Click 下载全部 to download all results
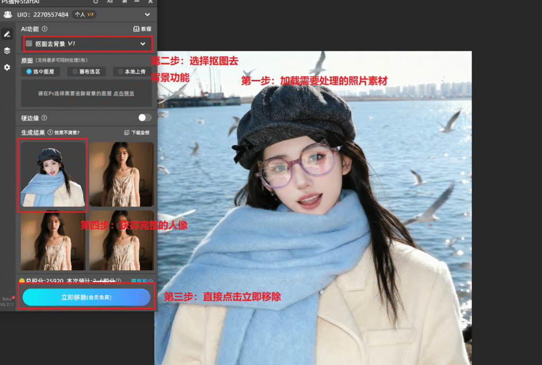Image resolution: width=542 pixels, height=365 pixels. 137,132
